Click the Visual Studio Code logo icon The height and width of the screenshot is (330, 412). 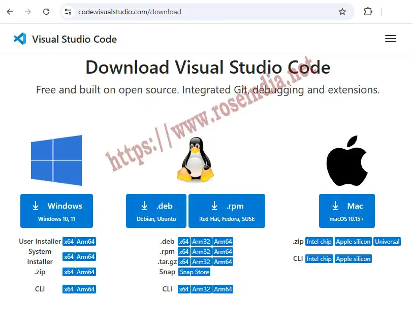(20, 39)
